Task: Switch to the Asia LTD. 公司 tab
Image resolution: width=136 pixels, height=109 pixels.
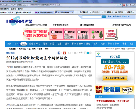Action: 7,13
